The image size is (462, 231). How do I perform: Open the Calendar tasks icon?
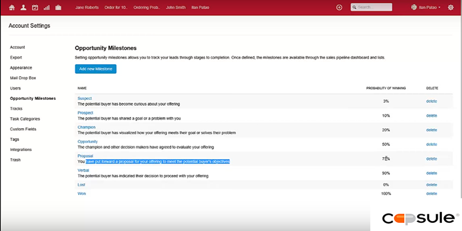click(x=35, y=8)
